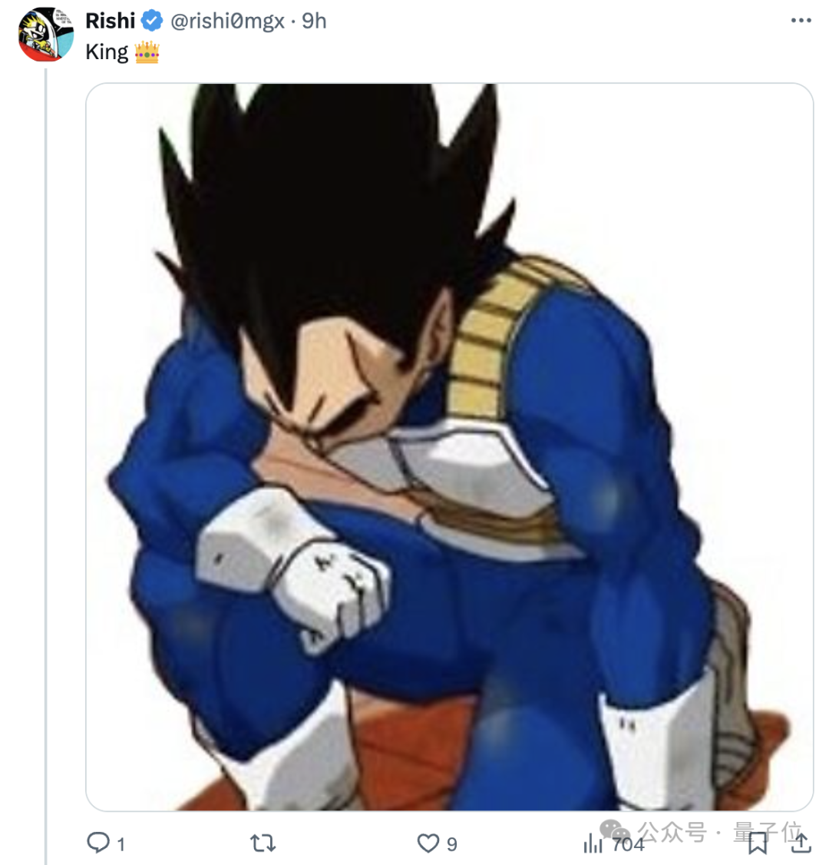Click the view count 704

628,844
